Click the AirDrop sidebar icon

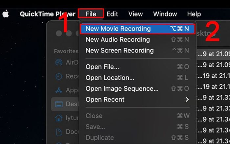(59, 62)
